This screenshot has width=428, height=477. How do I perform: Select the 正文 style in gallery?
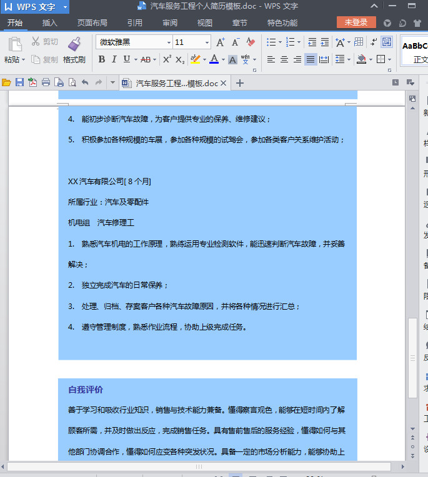pos(415,51)
